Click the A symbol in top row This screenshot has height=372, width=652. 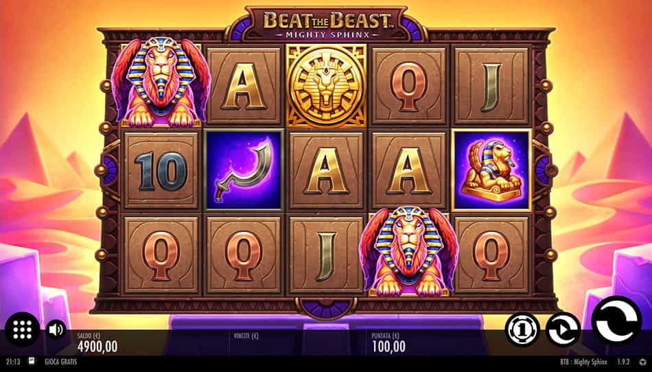pos(244,87)
